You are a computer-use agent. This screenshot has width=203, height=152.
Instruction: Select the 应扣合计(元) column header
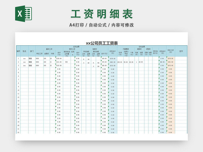162,52
